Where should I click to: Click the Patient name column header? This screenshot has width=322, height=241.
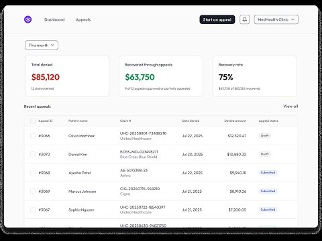[78, 120]
